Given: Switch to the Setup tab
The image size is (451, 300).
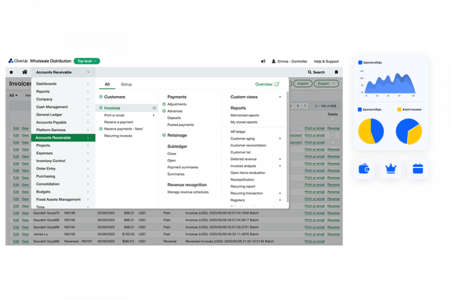Looking at the screenshot, I should coord(126,84).
